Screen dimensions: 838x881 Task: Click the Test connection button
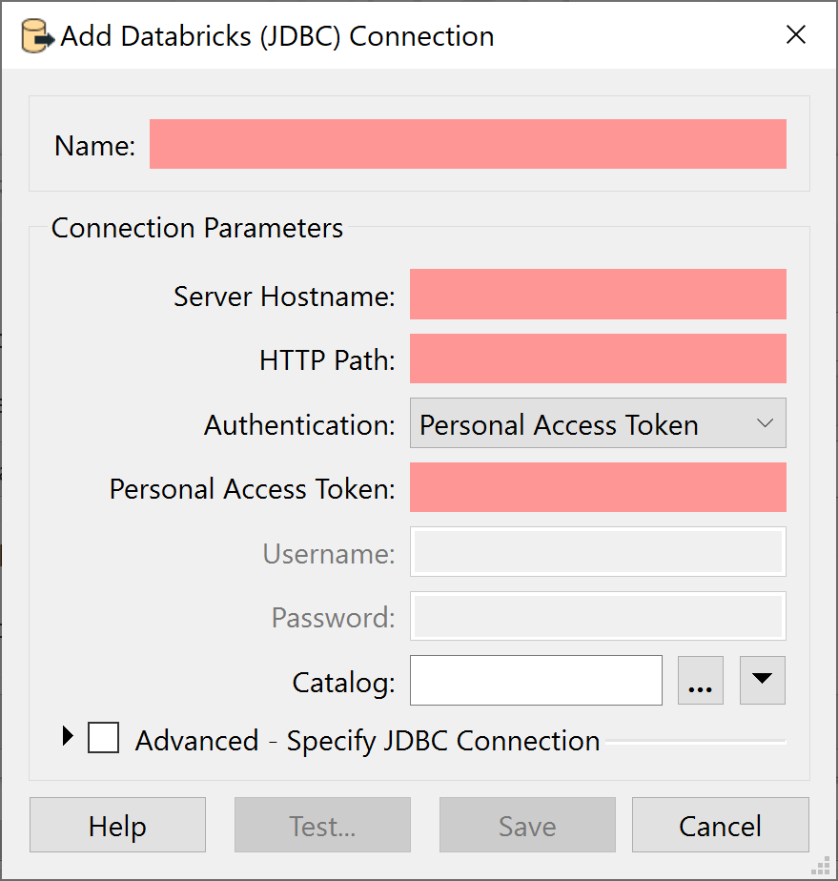pos(322,825)
